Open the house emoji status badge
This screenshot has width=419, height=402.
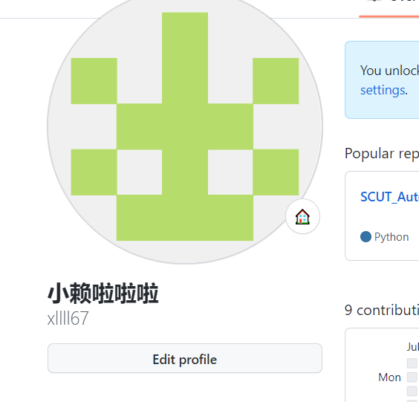[302, 216]
